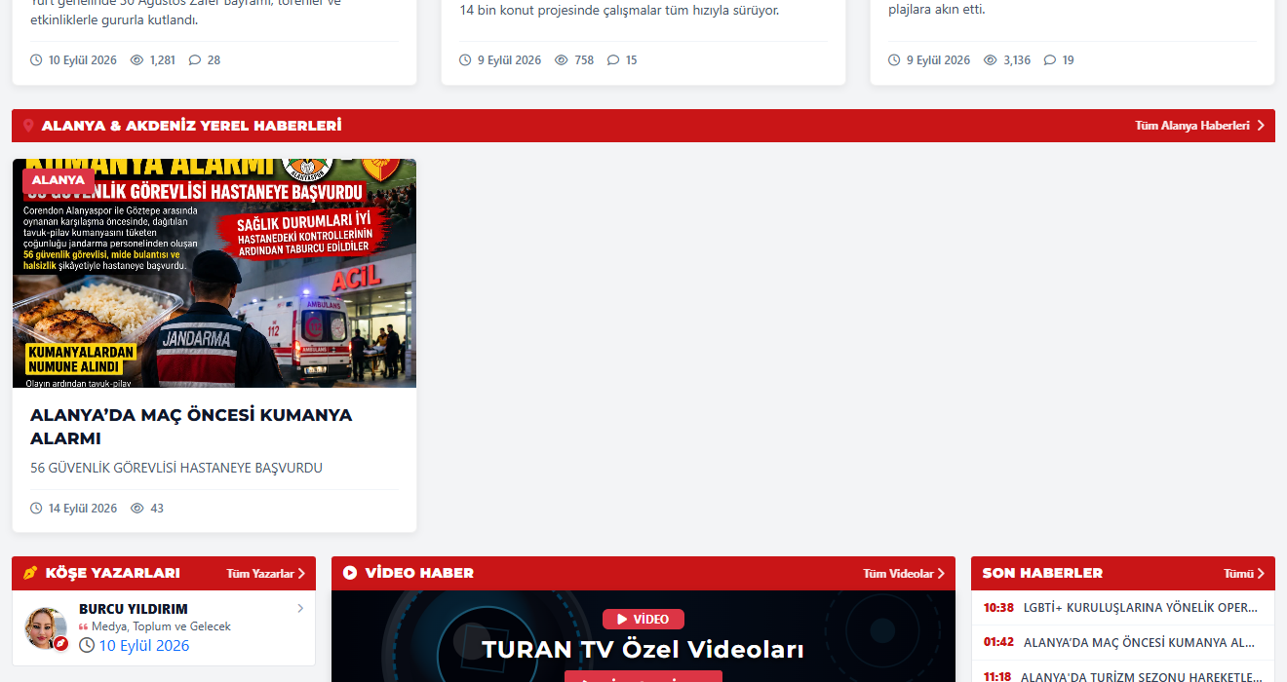Open Tüm Alanya Haberleri link
This screenshot has width=1287, height=682.
[1191, 126]
